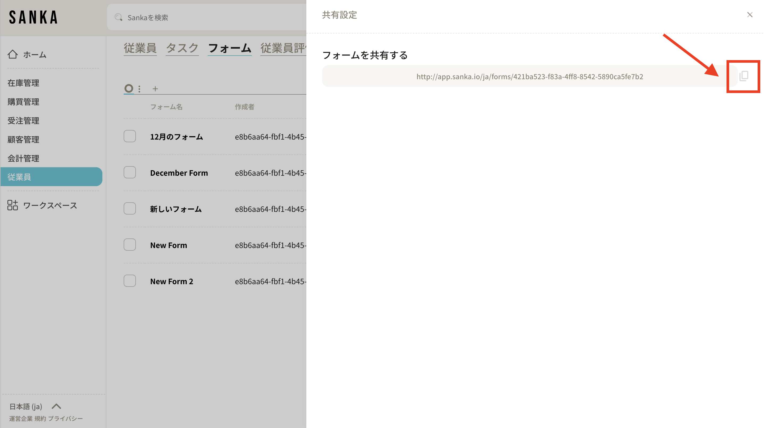The width and height of the screenshot is (764, 428).
Task: Open 会計管理 in the sidebar
Action: [23, 158]
